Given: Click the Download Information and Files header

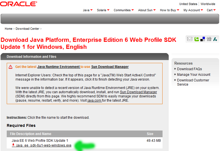Looking at the screenshot, I should 31,57.
